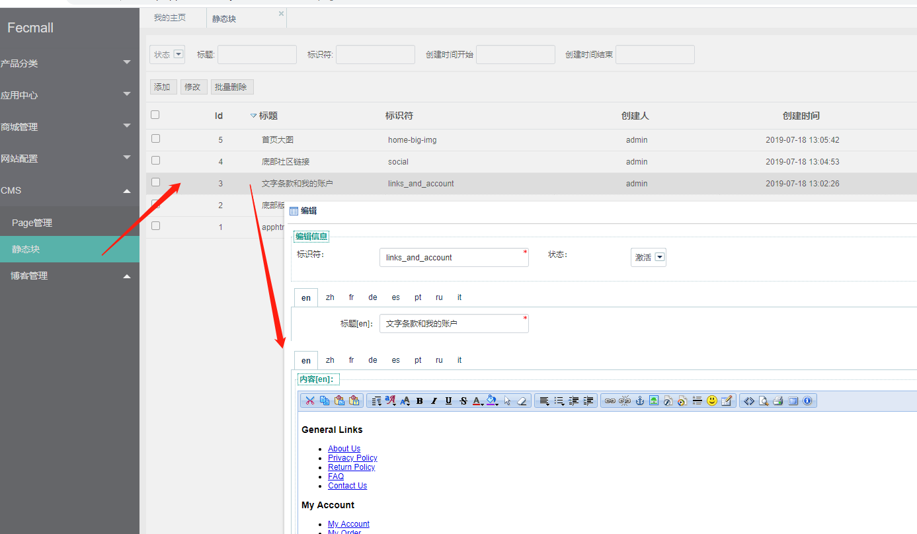
Task: Toggle bold formatting in the editor
Action: pos(419,400)
